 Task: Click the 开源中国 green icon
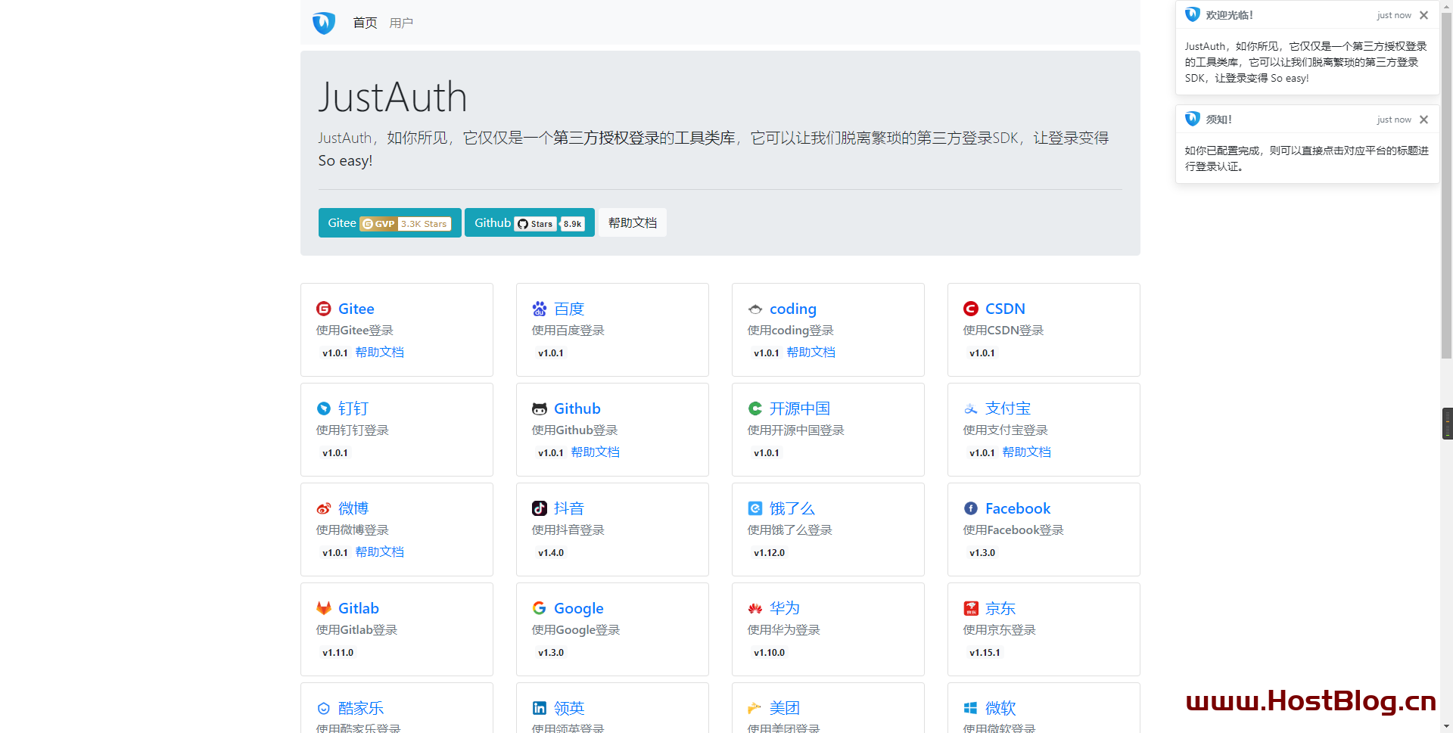(x=755, y=408)
